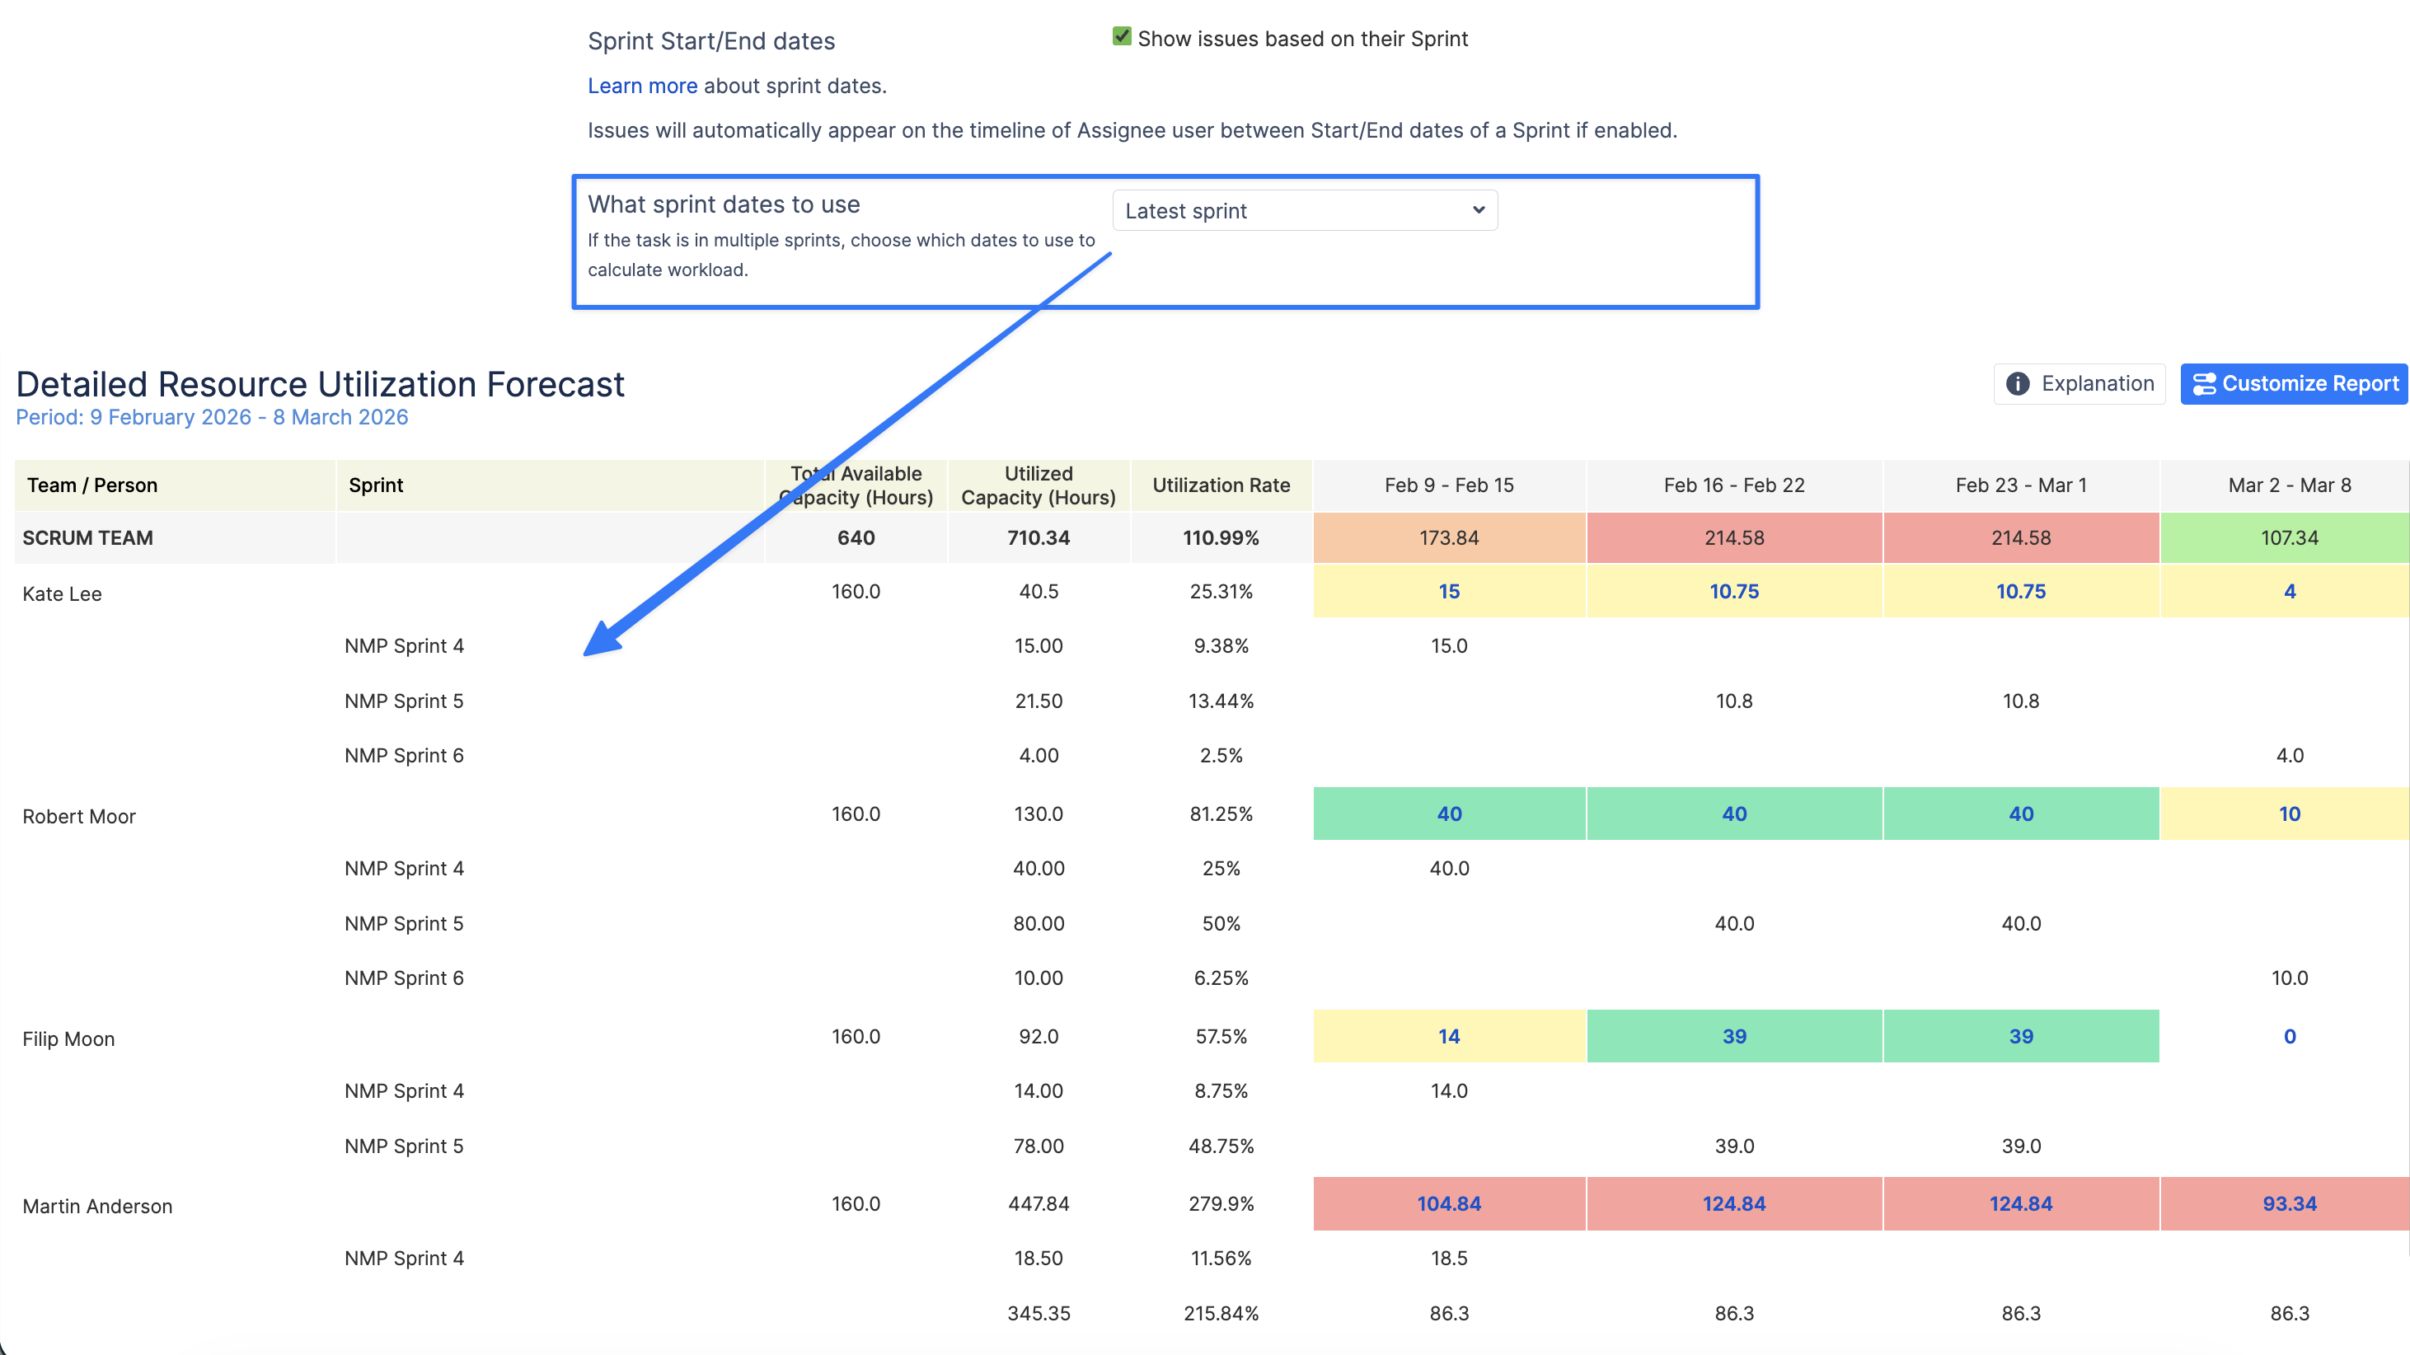Select the SCRUM TEAM row label
The height and width of the screenshot is (1355, 2410).
88,538
